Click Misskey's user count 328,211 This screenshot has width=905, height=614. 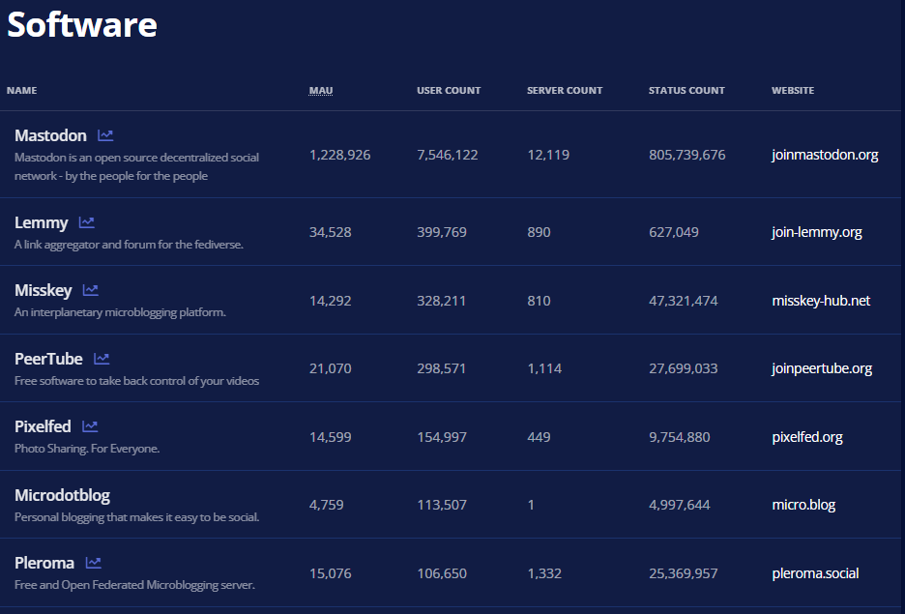click(x=441, y=301)
